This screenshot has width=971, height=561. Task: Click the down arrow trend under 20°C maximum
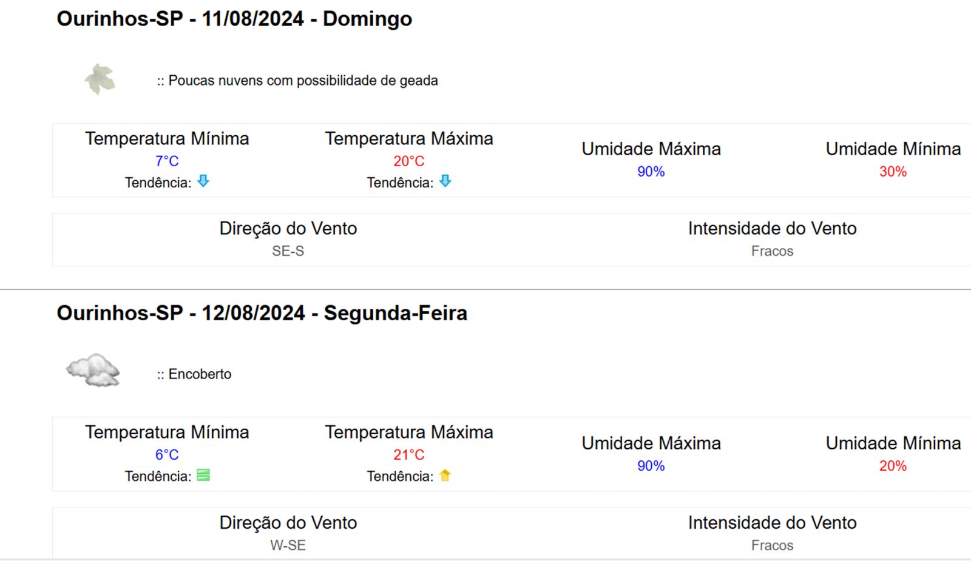(x=445, y=181)
